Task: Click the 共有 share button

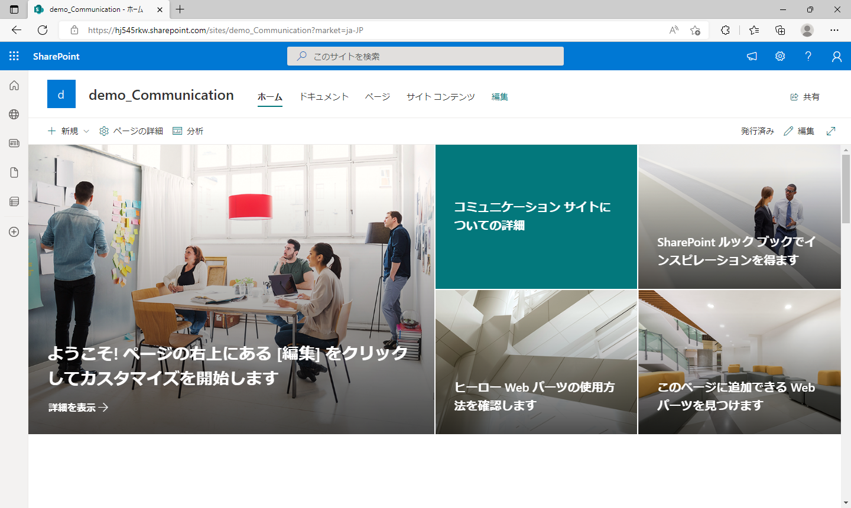Action: (x=805, y=97)
